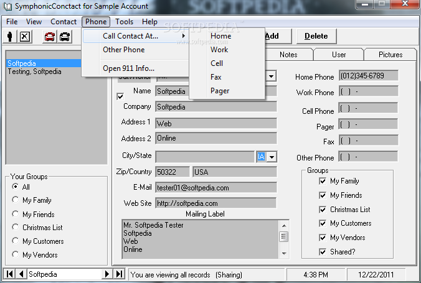Click the Web Site field
The image size is (421, 283).
pos(216,203)
